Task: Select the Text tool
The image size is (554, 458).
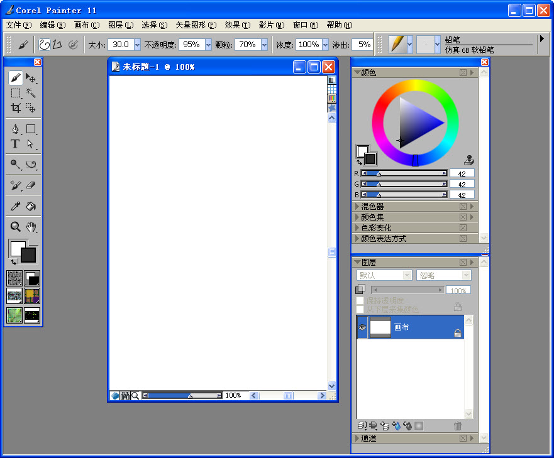Action: click(15, 144)
